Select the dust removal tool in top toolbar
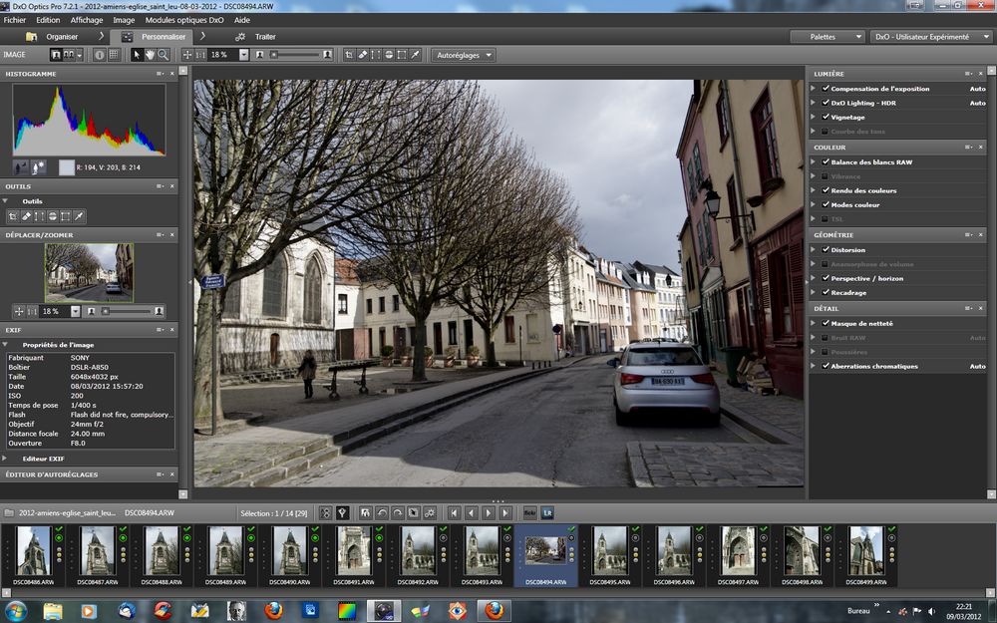 pos(363,55)
